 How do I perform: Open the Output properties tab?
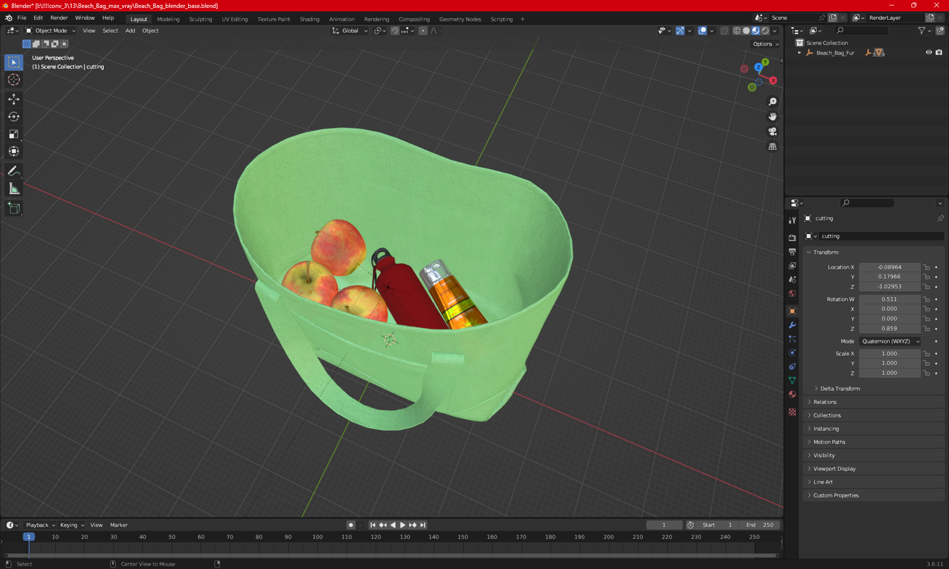tap(792, 251)
